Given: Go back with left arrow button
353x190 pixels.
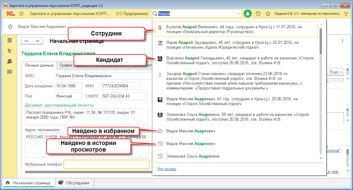Looking at the screenshot, I should click(x=26, y=41).
